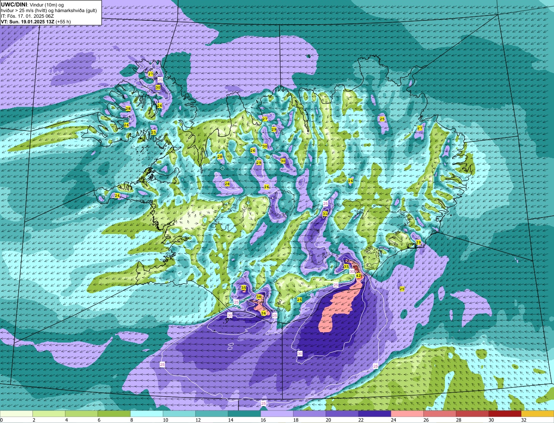Pick the 16–18 m/s light lavender scale swatch
The width and height of the screenshot is (554, 423).
[277, 413]
